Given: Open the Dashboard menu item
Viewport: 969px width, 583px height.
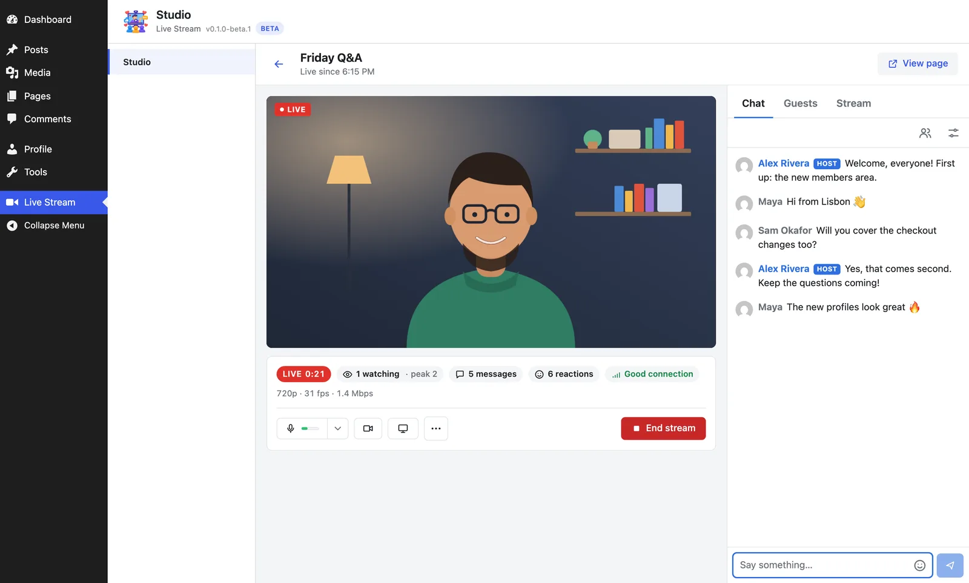Looking at the screenshot, I should click(x=53, y=19).
